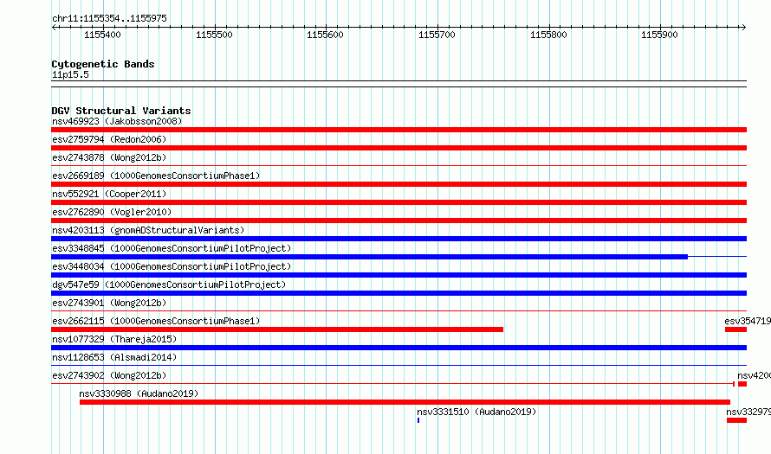771x454 pixels.
Task: Click the esv3448034 (1000GenomesConsortiumPilotProject) label
Action: click(172, 266)
